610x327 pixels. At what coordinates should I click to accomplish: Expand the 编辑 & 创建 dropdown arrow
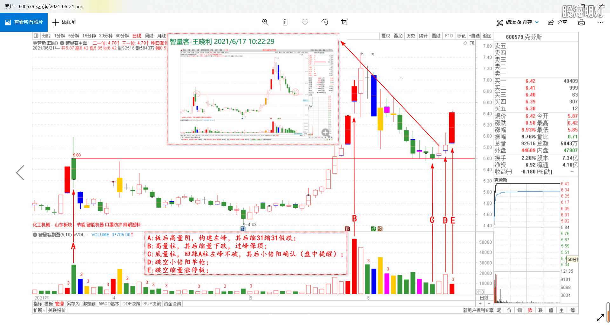[x=537, y=22]
